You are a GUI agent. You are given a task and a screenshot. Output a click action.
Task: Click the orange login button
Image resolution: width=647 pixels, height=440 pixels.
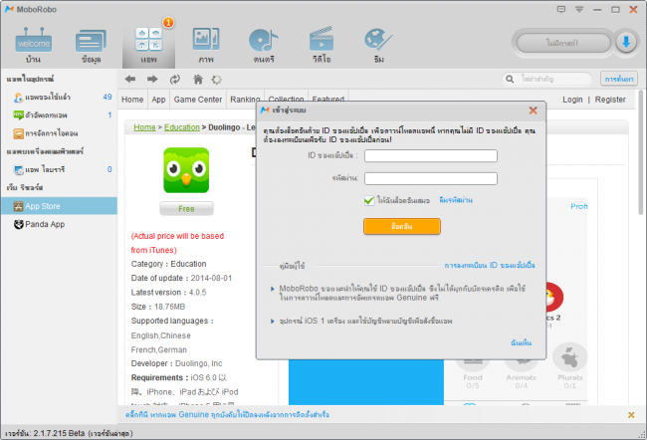coord(402,226)
